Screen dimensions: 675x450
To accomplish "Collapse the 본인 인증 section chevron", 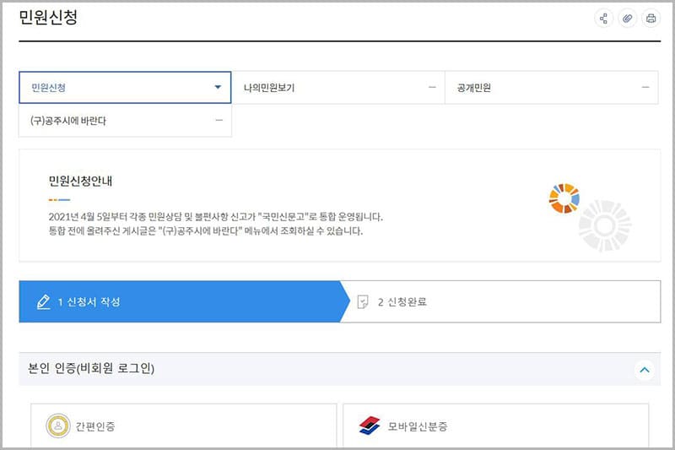I will click(645, 369).
